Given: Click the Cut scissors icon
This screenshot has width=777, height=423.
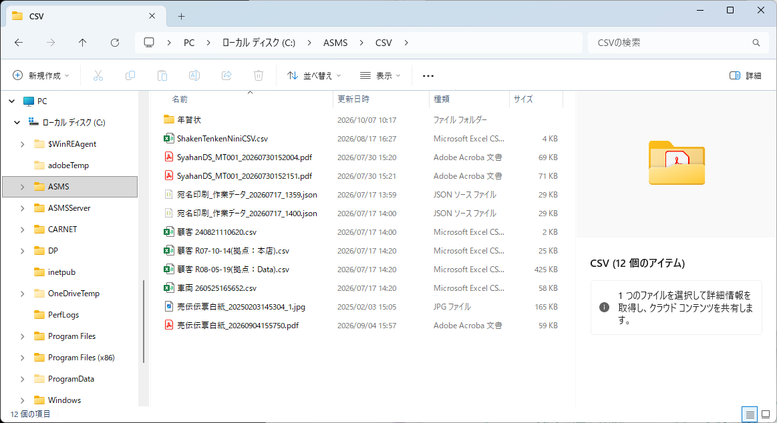Looking at the screenshot, I should [x=98, y=75].
